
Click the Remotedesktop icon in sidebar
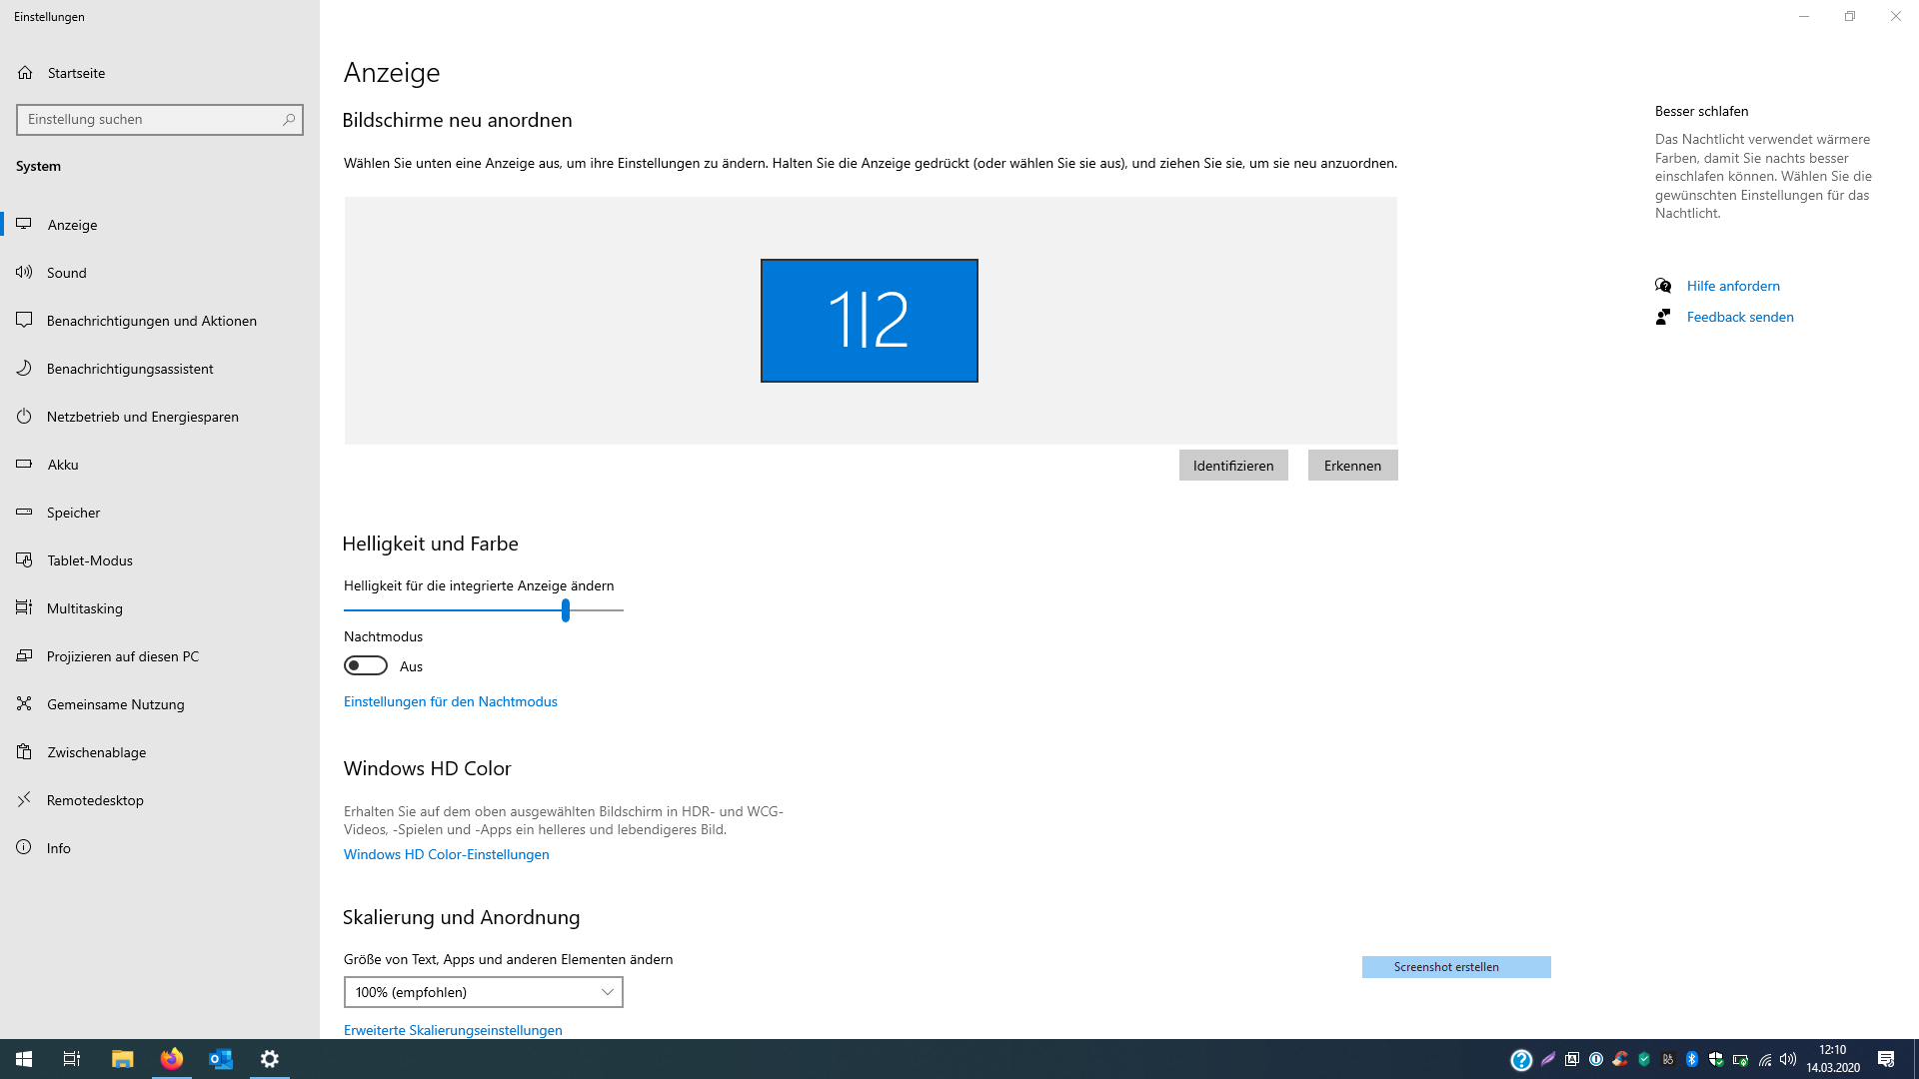tap(24, 799)
